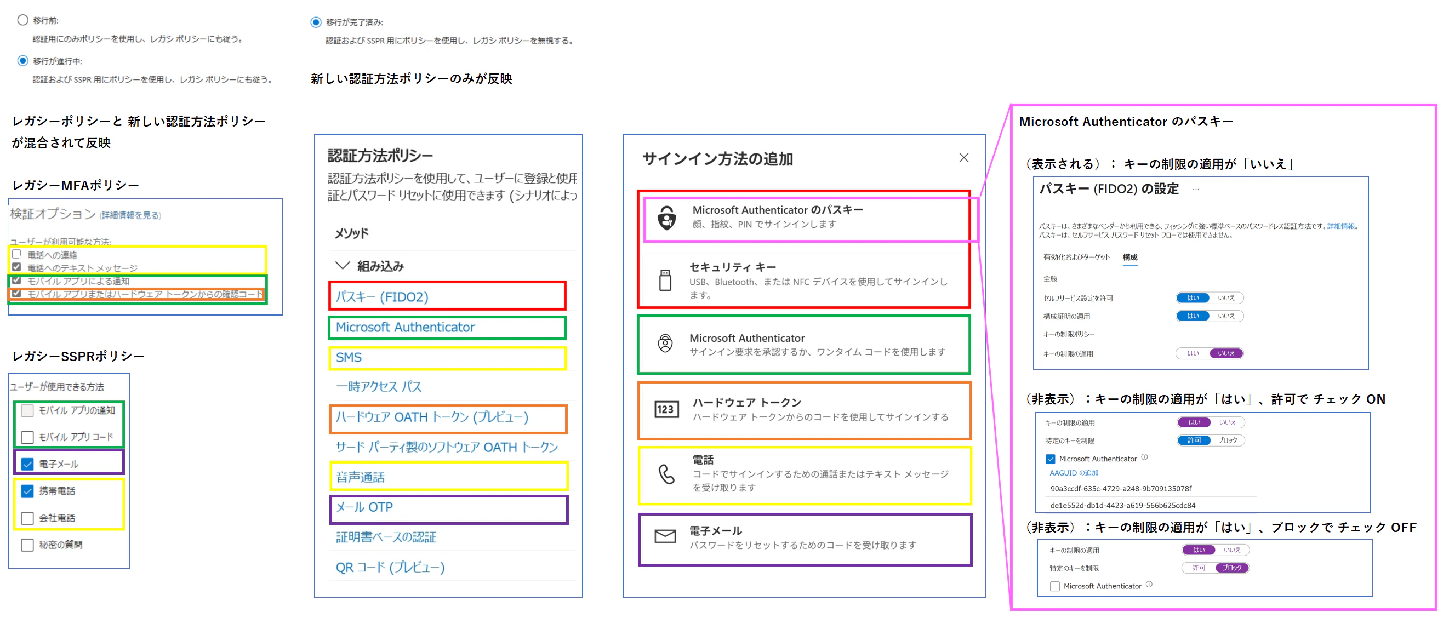The width and height of the screenshot is (1449, 618).
Task: Open the Microsoft Authenticator method policy
Action: pos(405,327)
